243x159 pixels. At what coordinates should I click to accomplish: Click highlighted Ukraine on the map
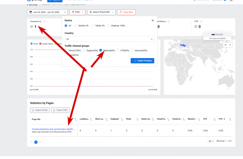click(183, 45)
